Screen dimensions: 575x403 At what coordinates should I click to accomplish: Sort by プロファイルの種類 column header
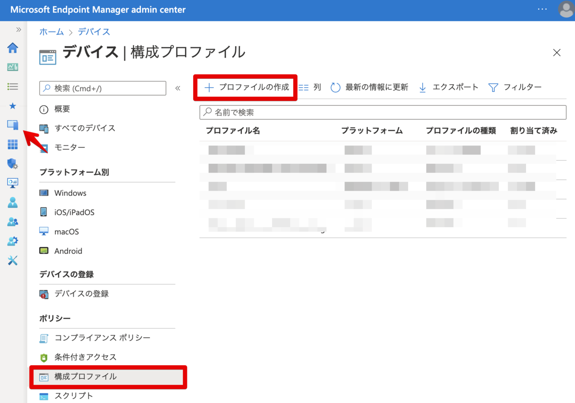click(461, 131)
